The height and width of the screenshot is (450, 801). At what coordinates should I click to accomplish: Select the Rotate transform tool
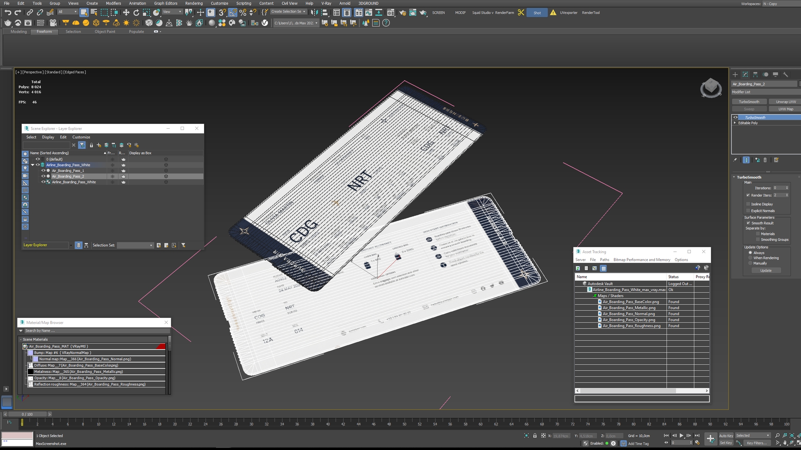pyautogui.click(x=136, y=12)
